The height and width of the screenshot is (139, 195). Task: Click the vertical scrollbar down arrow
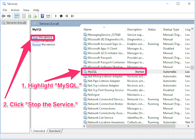(192, 122)
